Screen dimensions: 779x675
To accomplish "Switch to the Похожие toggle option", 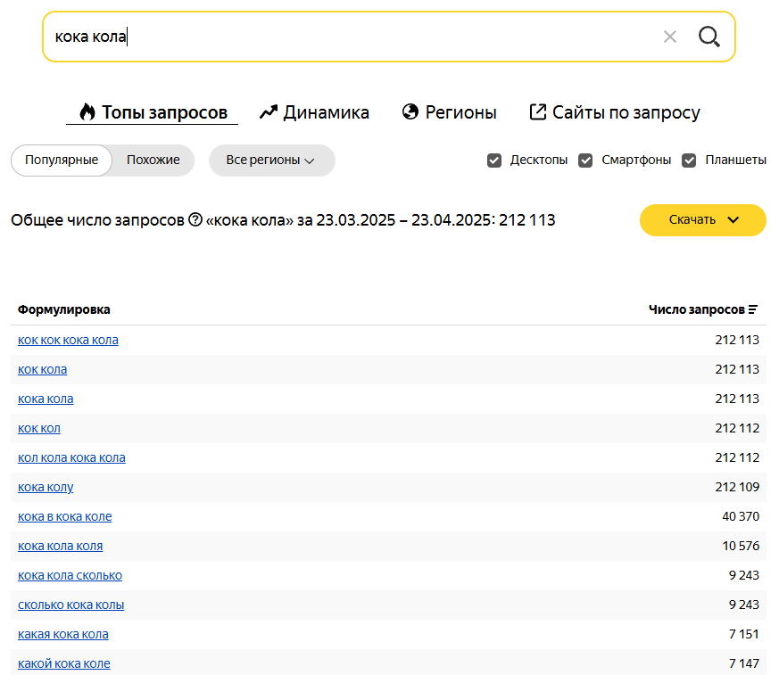I will [x=153, y=160].
